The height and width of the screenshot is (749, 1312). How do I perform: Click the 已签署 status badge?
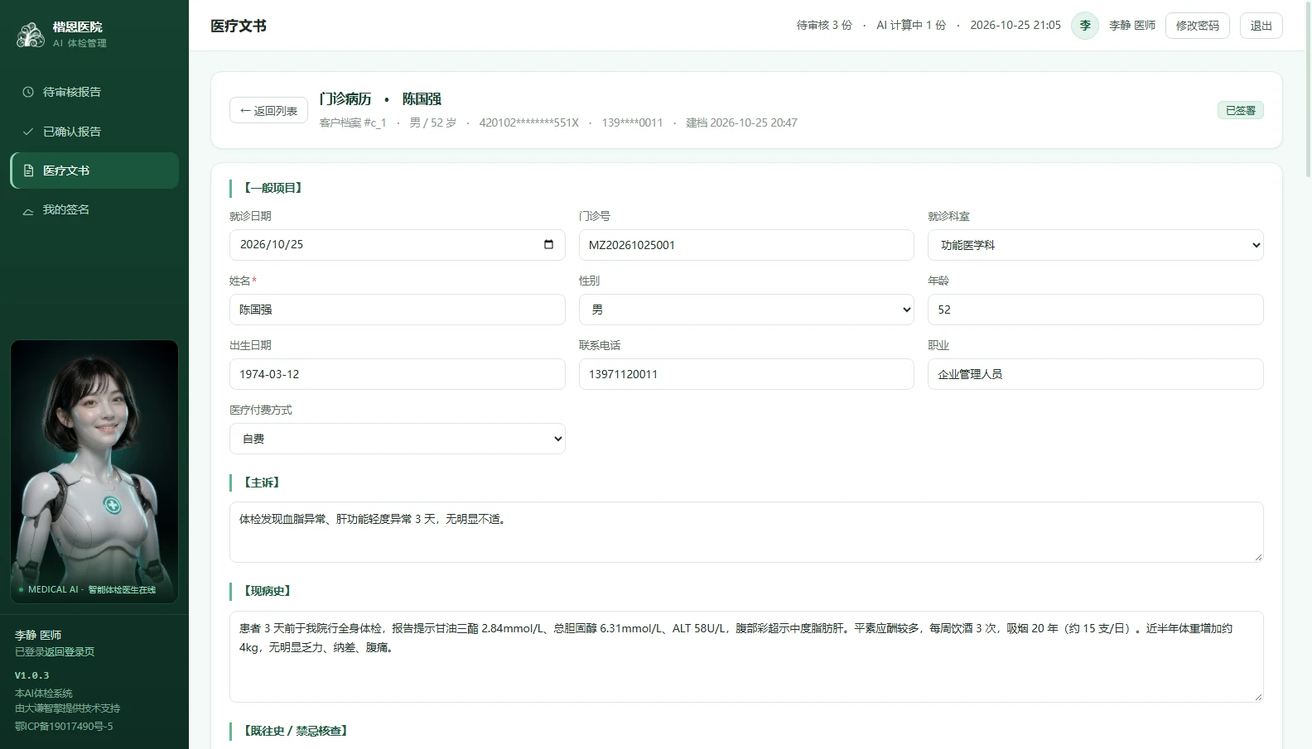[x=1241, y=110]
